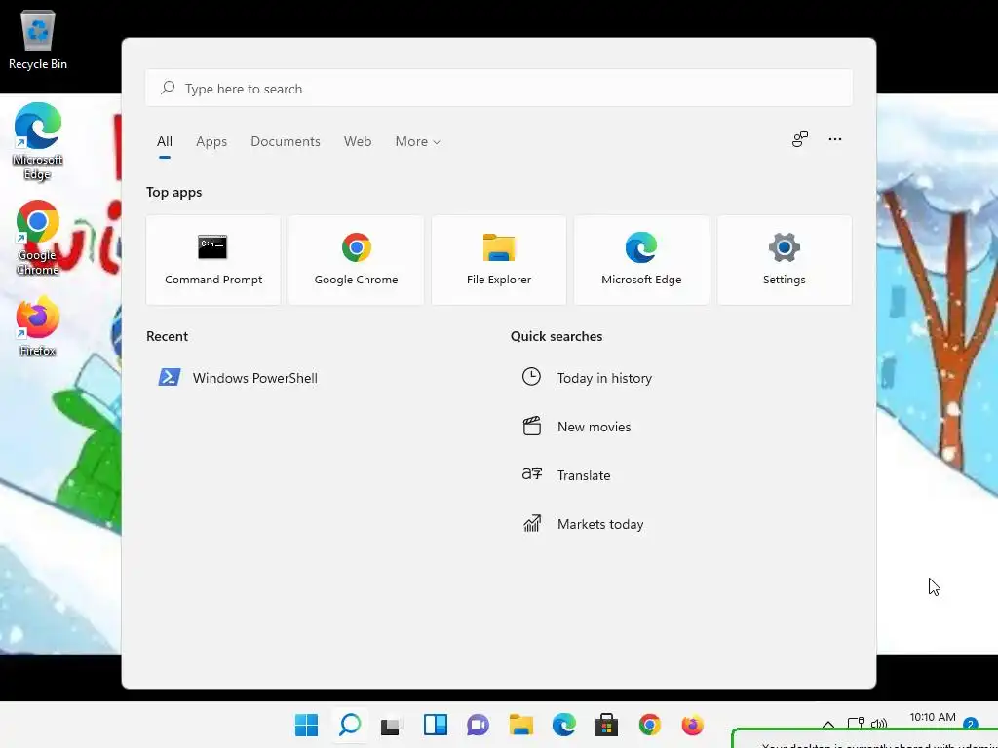Screen dimensions: 998x748
Task: Click the taskbar Search icon
Action: (350, 725)
